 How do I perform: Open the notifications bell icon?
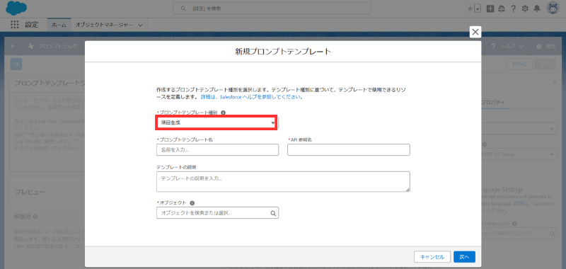(537, 8)
